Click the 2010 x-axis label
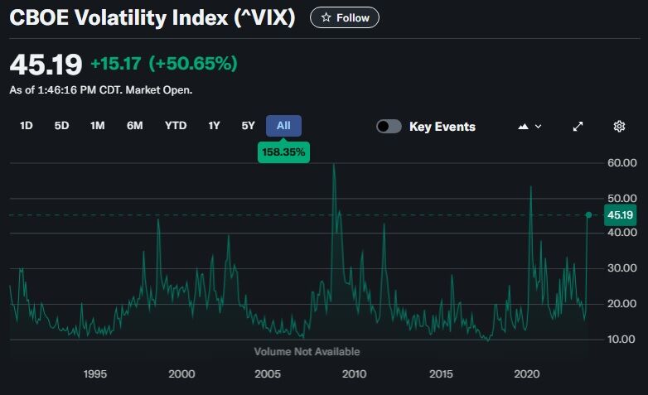The height and width of the screenshot is (395, 648). coord(354,374)
